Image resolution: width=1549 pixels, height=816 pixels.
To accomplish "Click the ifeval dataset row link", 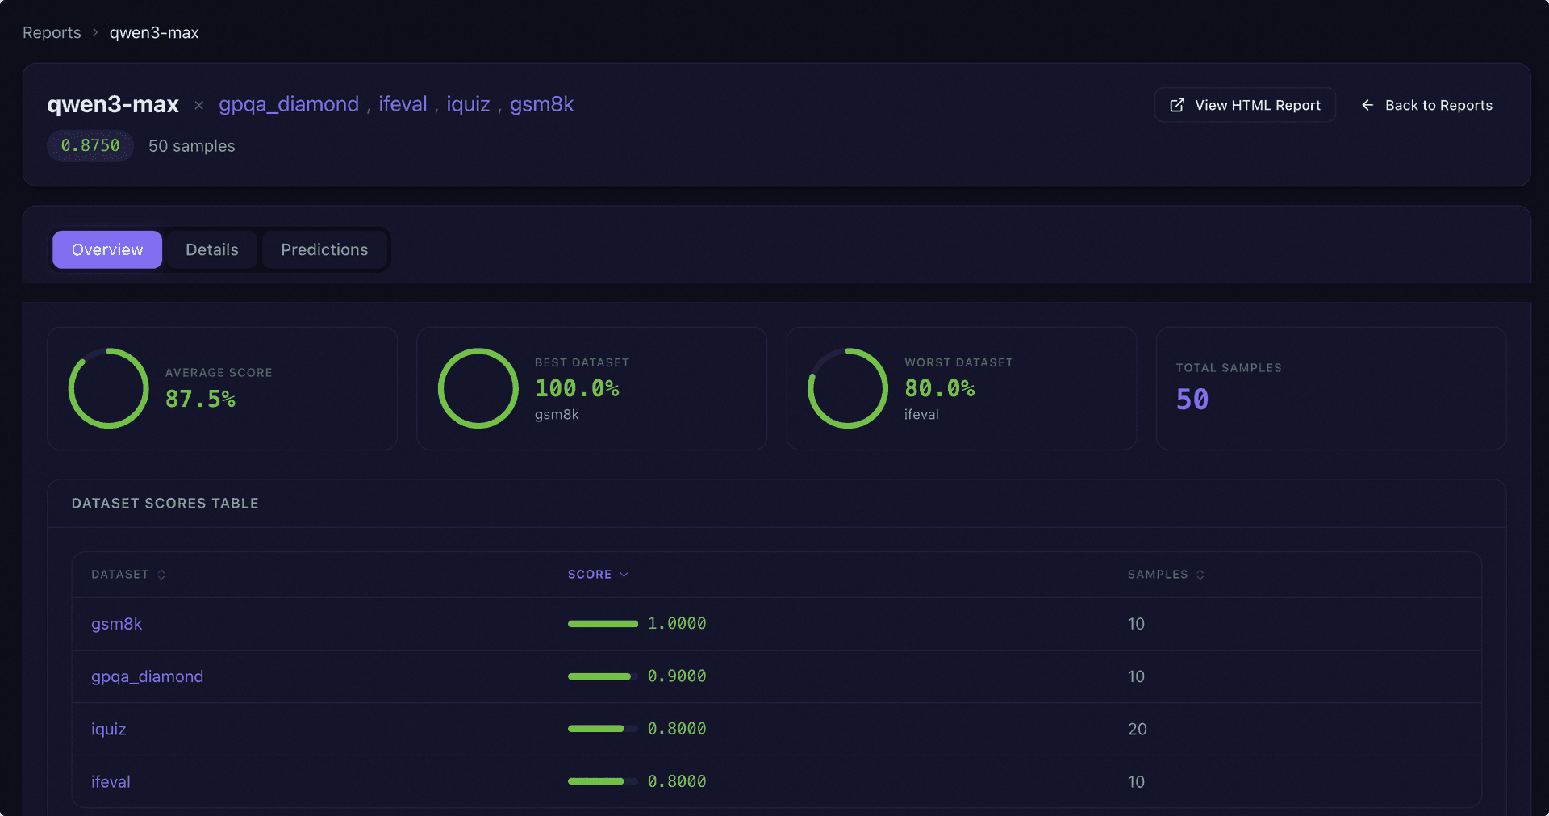I will (x=111, y=781).
